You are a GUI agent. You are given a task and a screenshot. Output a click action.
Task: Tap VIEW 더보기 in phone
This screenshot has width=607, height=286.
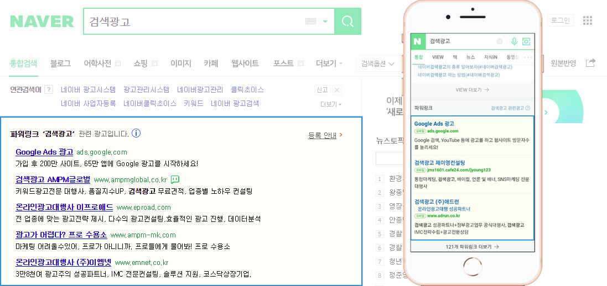(473, 89)
